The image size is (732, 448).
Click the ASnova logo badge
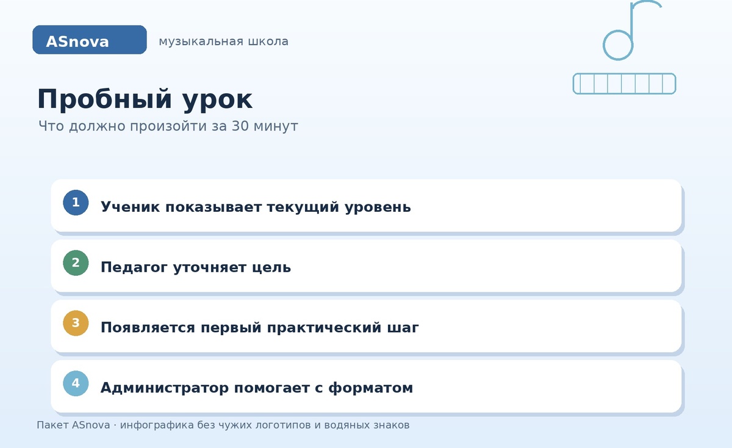coord(90,40)
